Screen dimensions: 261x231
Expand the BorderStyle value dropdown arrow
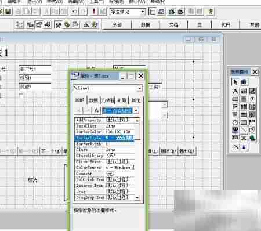pyautogui.click(x=136, y=111)
